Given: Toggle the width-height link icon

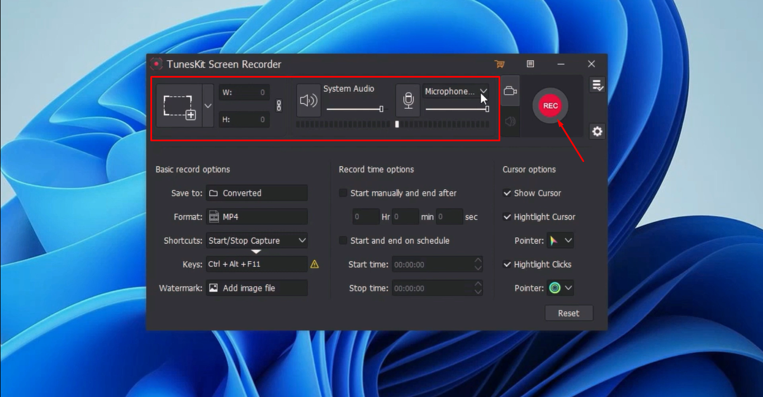Looking at the screenshot, I should (x=278, y=106).
